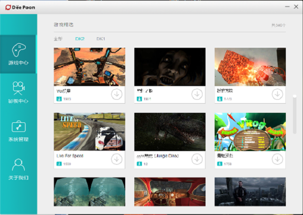Open the game center gamepad icon

pyautogui.click(x=18, y=50)
